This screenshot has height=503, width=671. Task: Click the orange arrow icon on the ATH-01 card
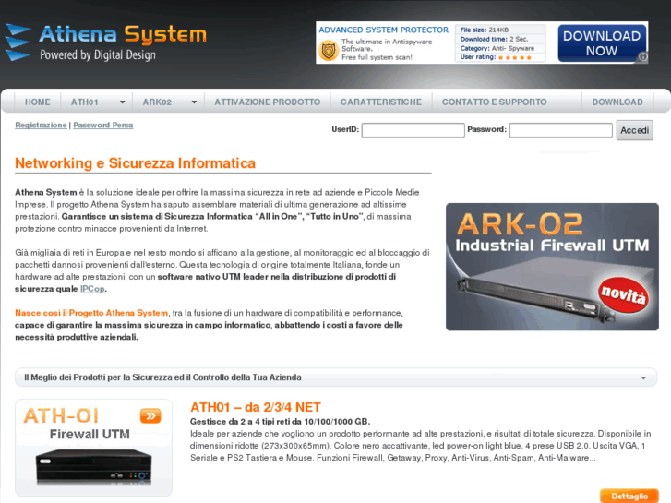(x=150, y=415)
